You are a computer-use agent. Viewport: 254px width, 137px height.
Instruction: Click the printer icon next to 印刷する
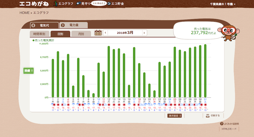(208, 116)
